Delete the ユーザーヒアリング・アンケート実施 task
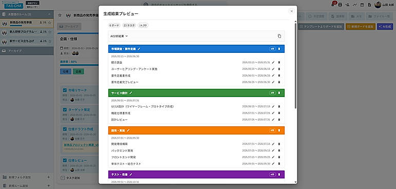 click(279, 69)
